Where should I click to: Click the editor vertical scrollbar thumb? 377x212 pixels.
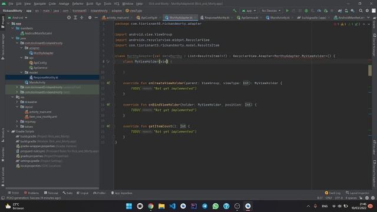click(370, 71)
